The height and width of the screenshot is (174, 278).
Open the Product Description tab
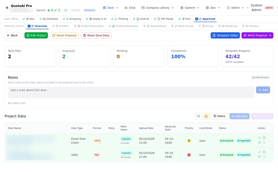click(x=89, y=26)
